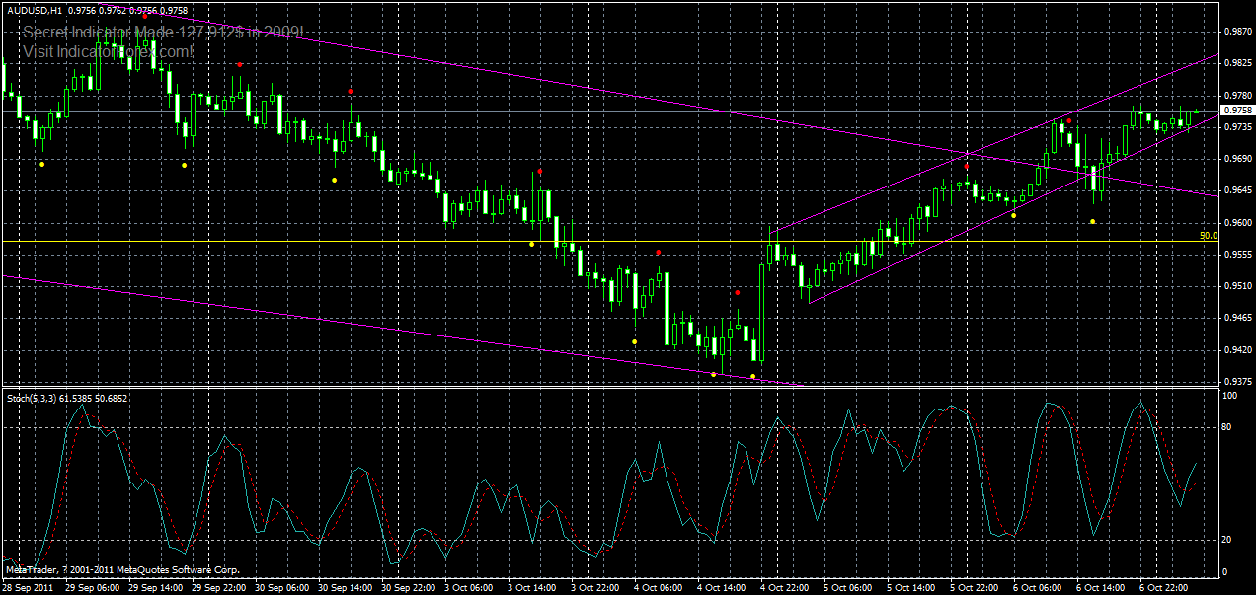This screenshot has width=1256, height=595.
Task: Select the yellow 50.0 horizontal level line
Action: point(592,239)
